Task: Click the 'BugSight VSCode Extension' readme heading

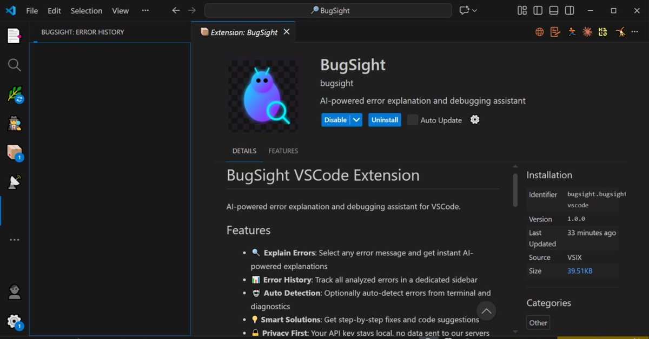Action: (x=323, y=175)
